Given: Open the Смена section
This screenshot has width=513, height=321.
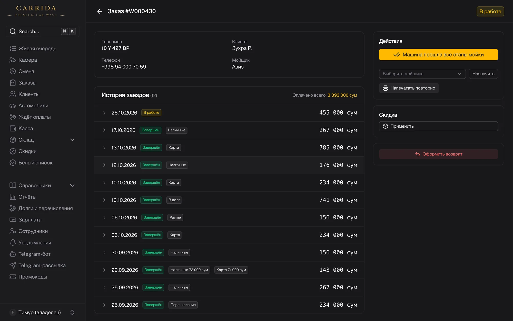Looking at the screenshot, I should click(43, 71).
